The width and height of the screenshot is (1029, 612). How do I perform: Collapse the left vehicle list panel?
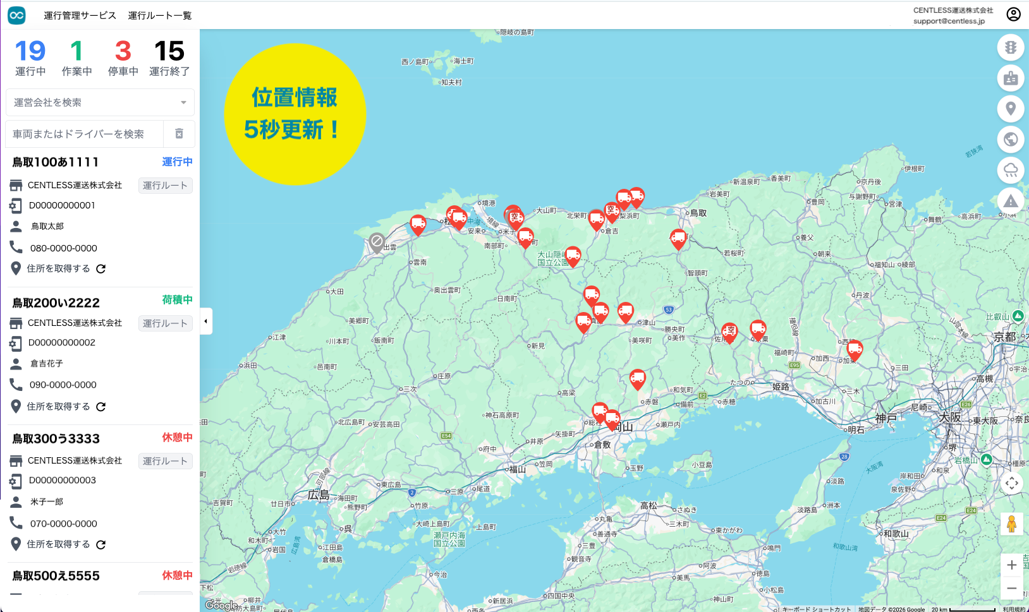[x=205, y=321]
